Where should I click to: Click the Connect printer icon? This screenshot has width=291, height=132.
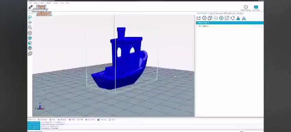point(31,7)
